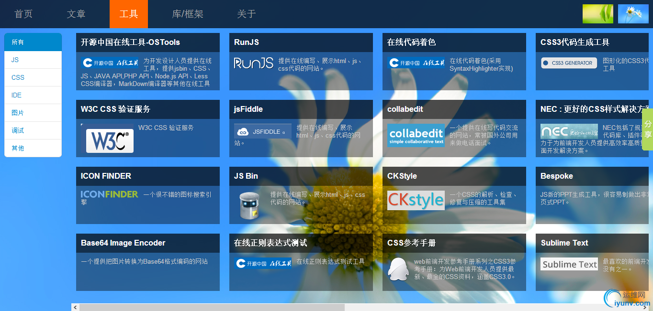Open the RunJS title link
This screenshot has height=311, width=653.
click(247, 42)
